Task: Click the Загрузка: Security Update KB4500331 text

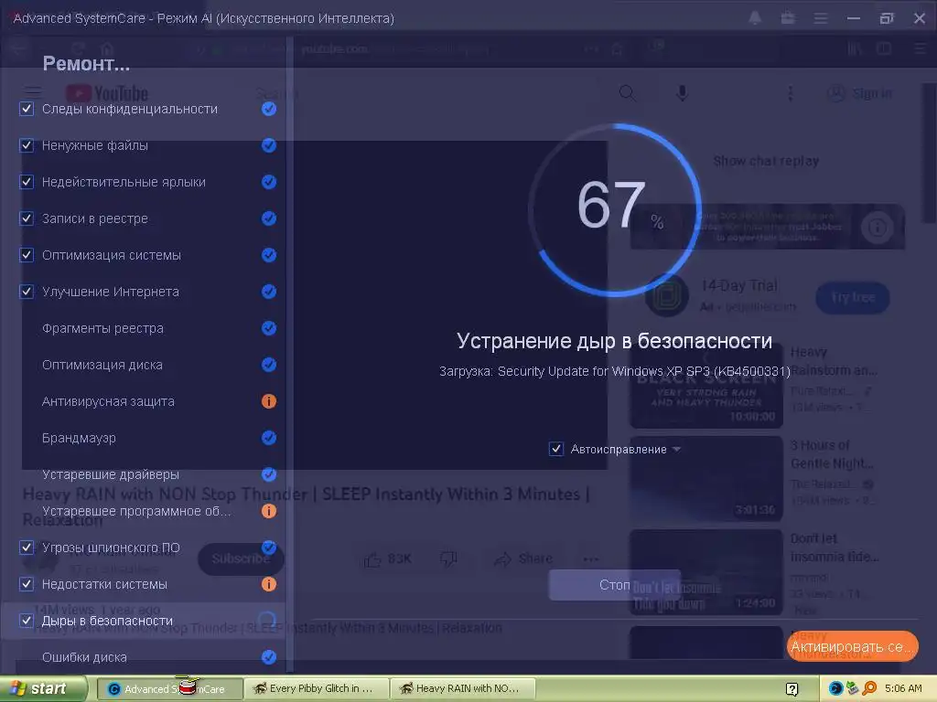Action: (614, 371)
